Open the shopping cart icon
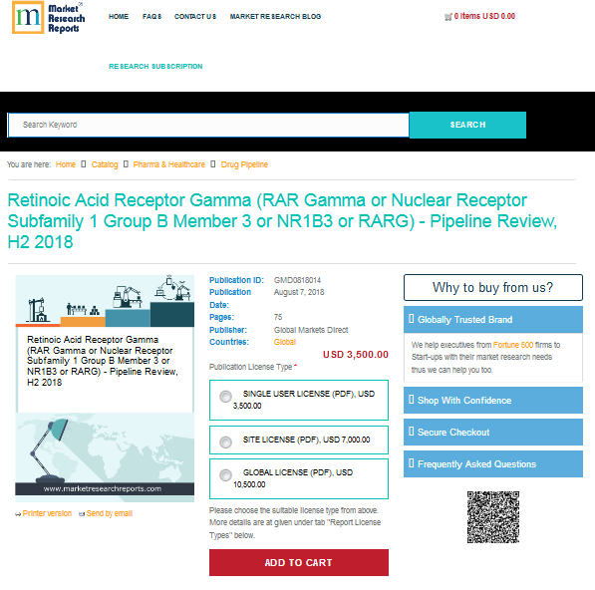Viewport: 595px width, 590px height. click(448, 17)
